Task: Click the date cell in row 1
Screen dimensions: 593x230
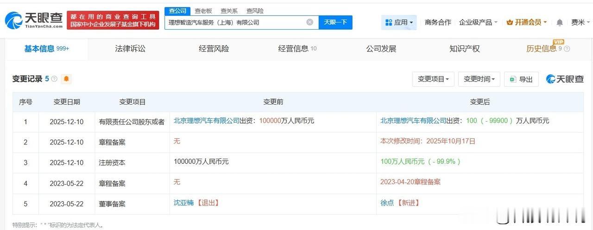Action: point(67,122)
